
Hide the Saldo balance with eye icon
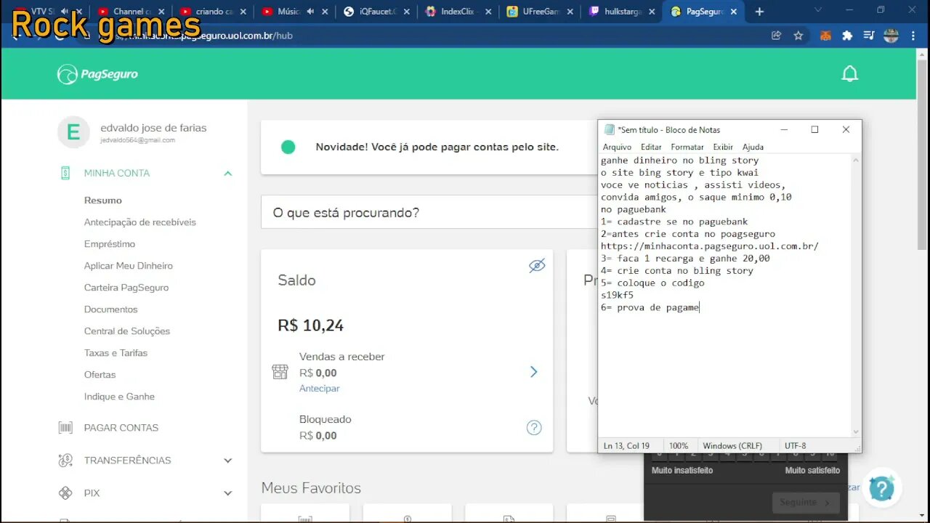tap(537, 265)
